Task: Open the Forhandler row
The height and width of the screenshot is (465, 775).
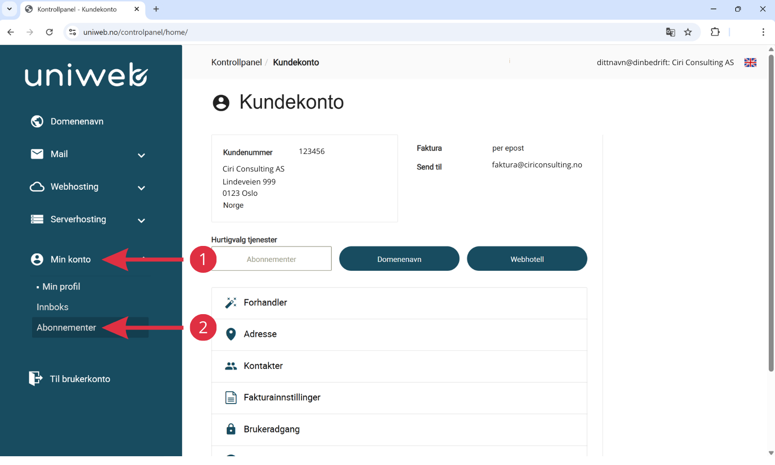Action: [x=399, y=303]
